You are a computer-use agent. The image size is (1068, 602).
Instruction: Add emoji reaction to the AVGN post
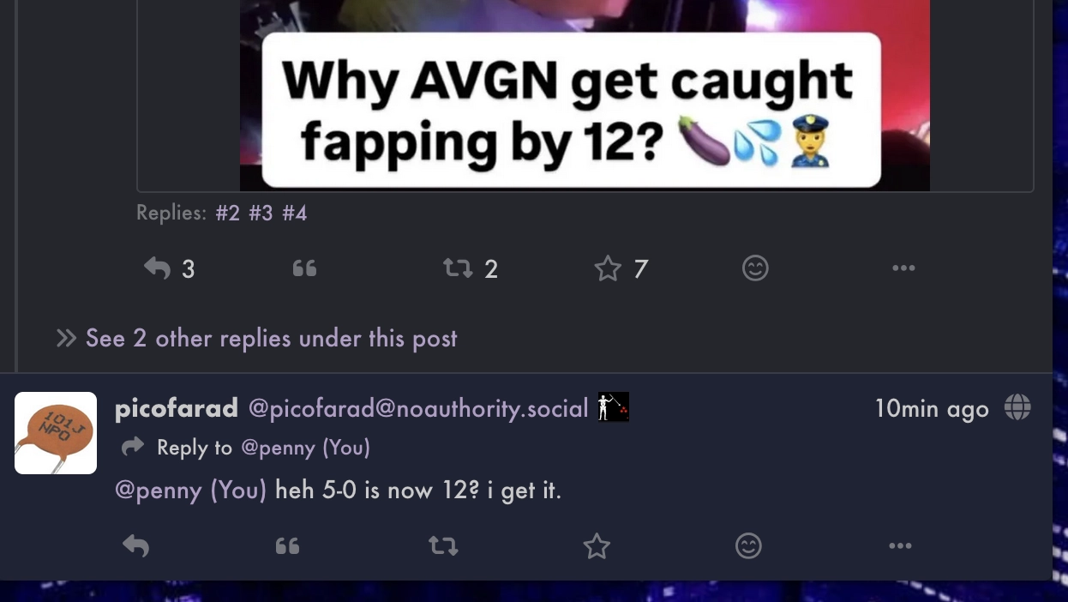[755, 268]
